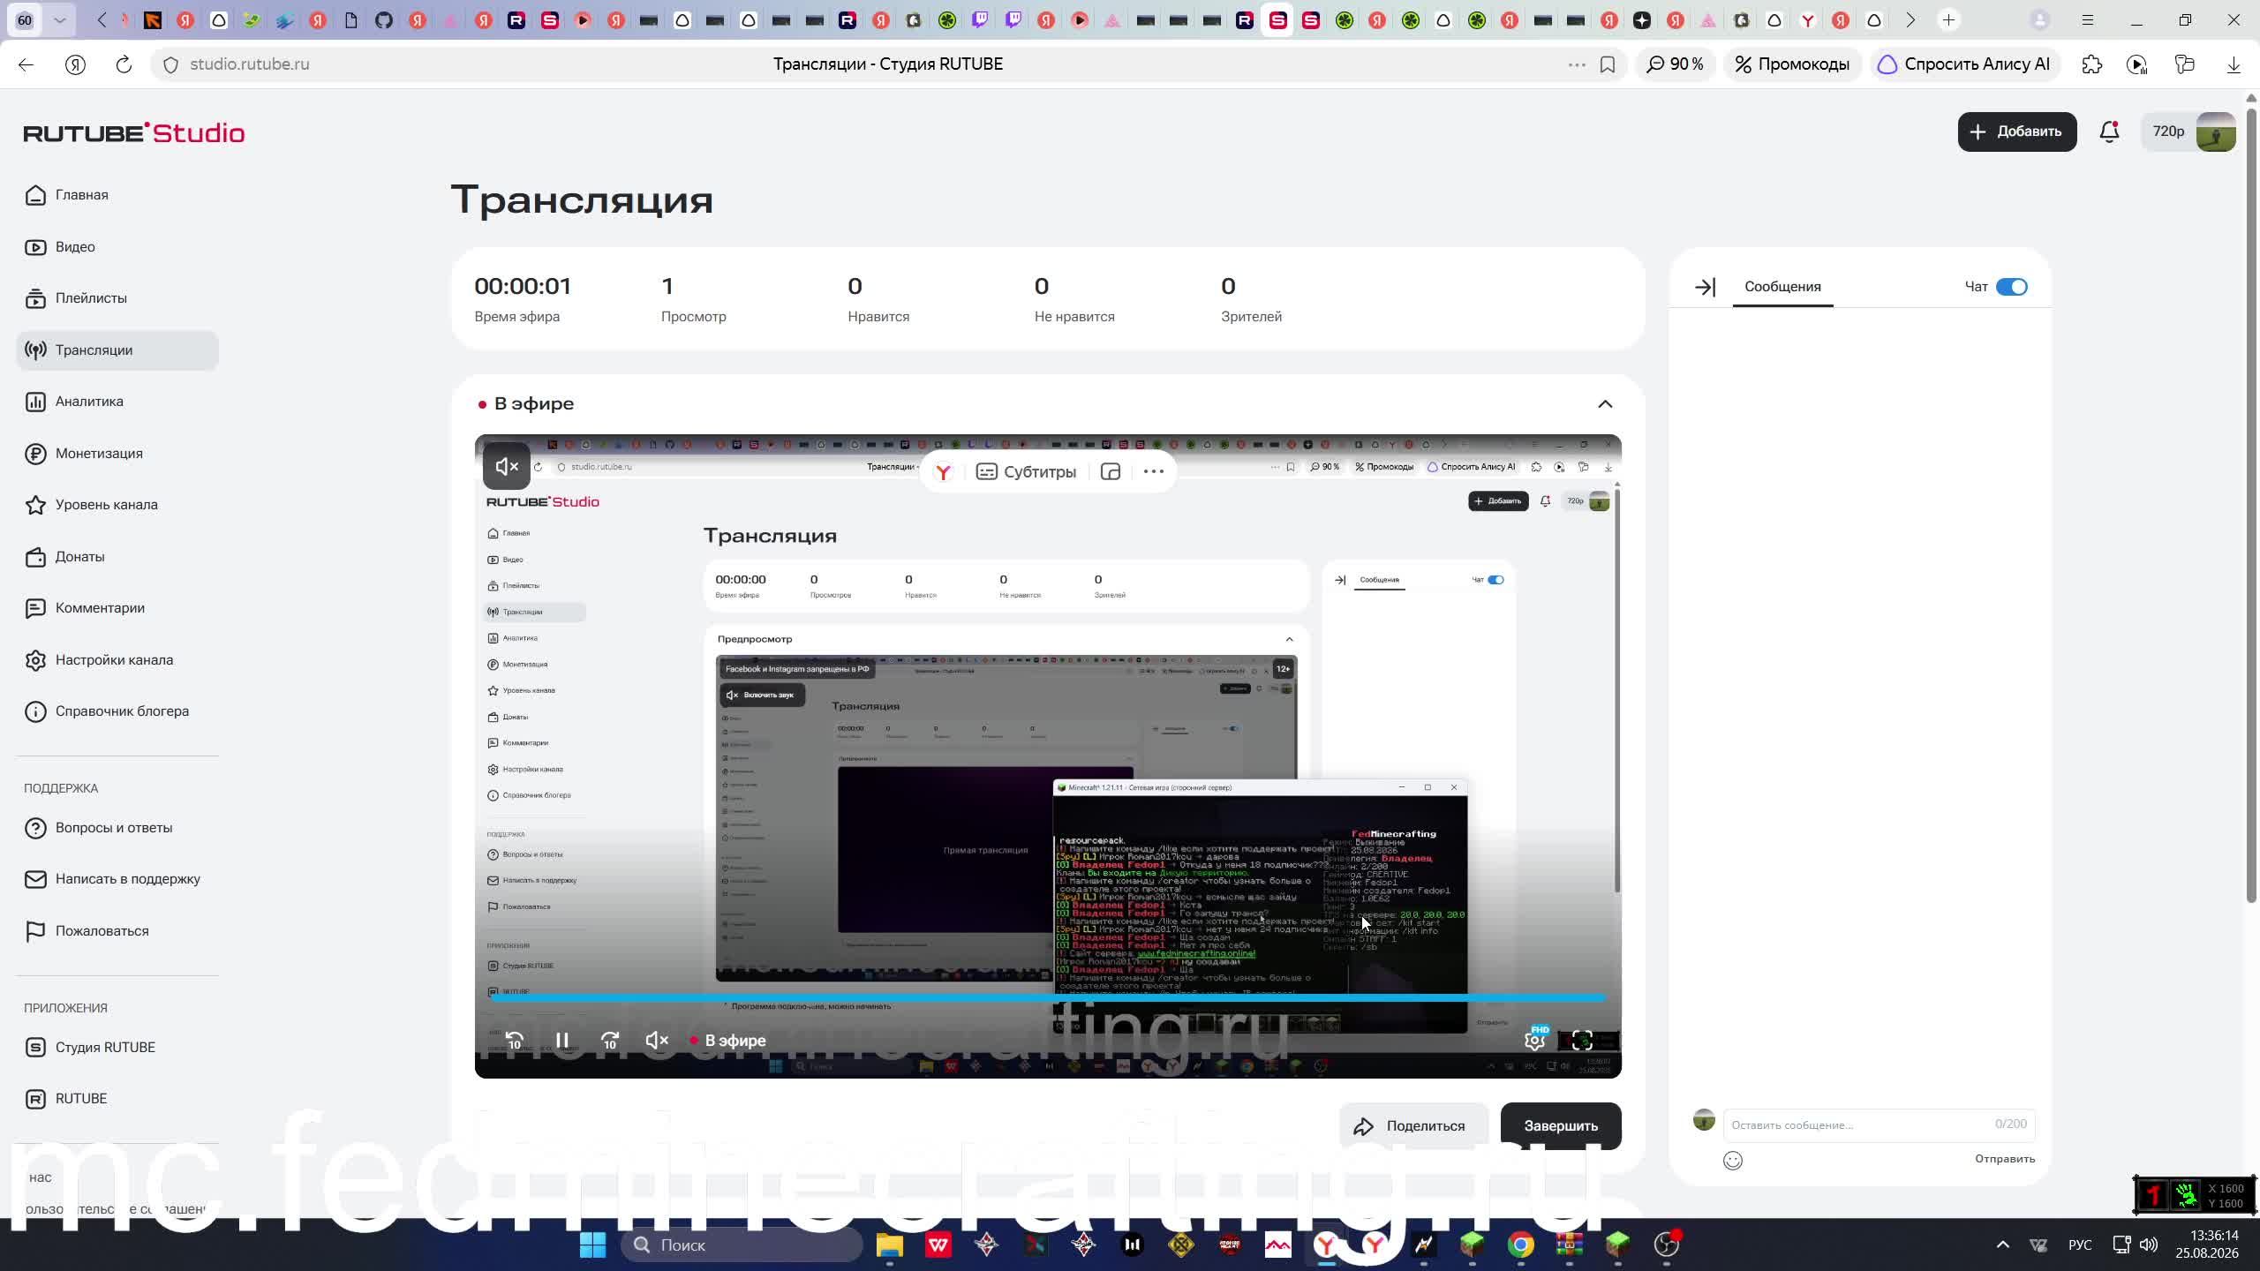Go back in the browser

26,64
